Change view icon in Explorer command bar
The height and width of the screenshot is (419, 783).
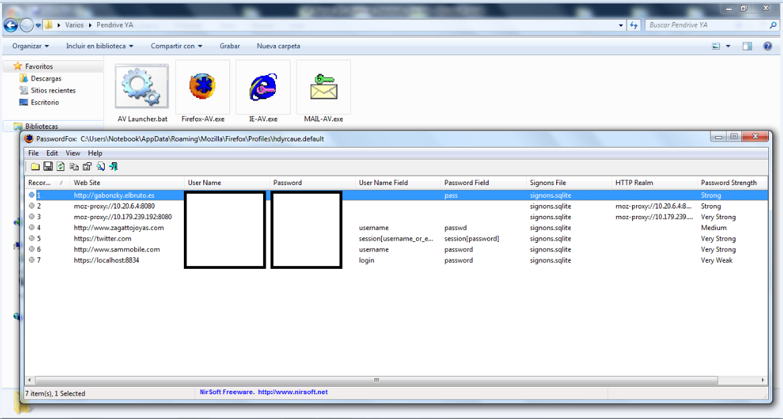pos(716,46)
